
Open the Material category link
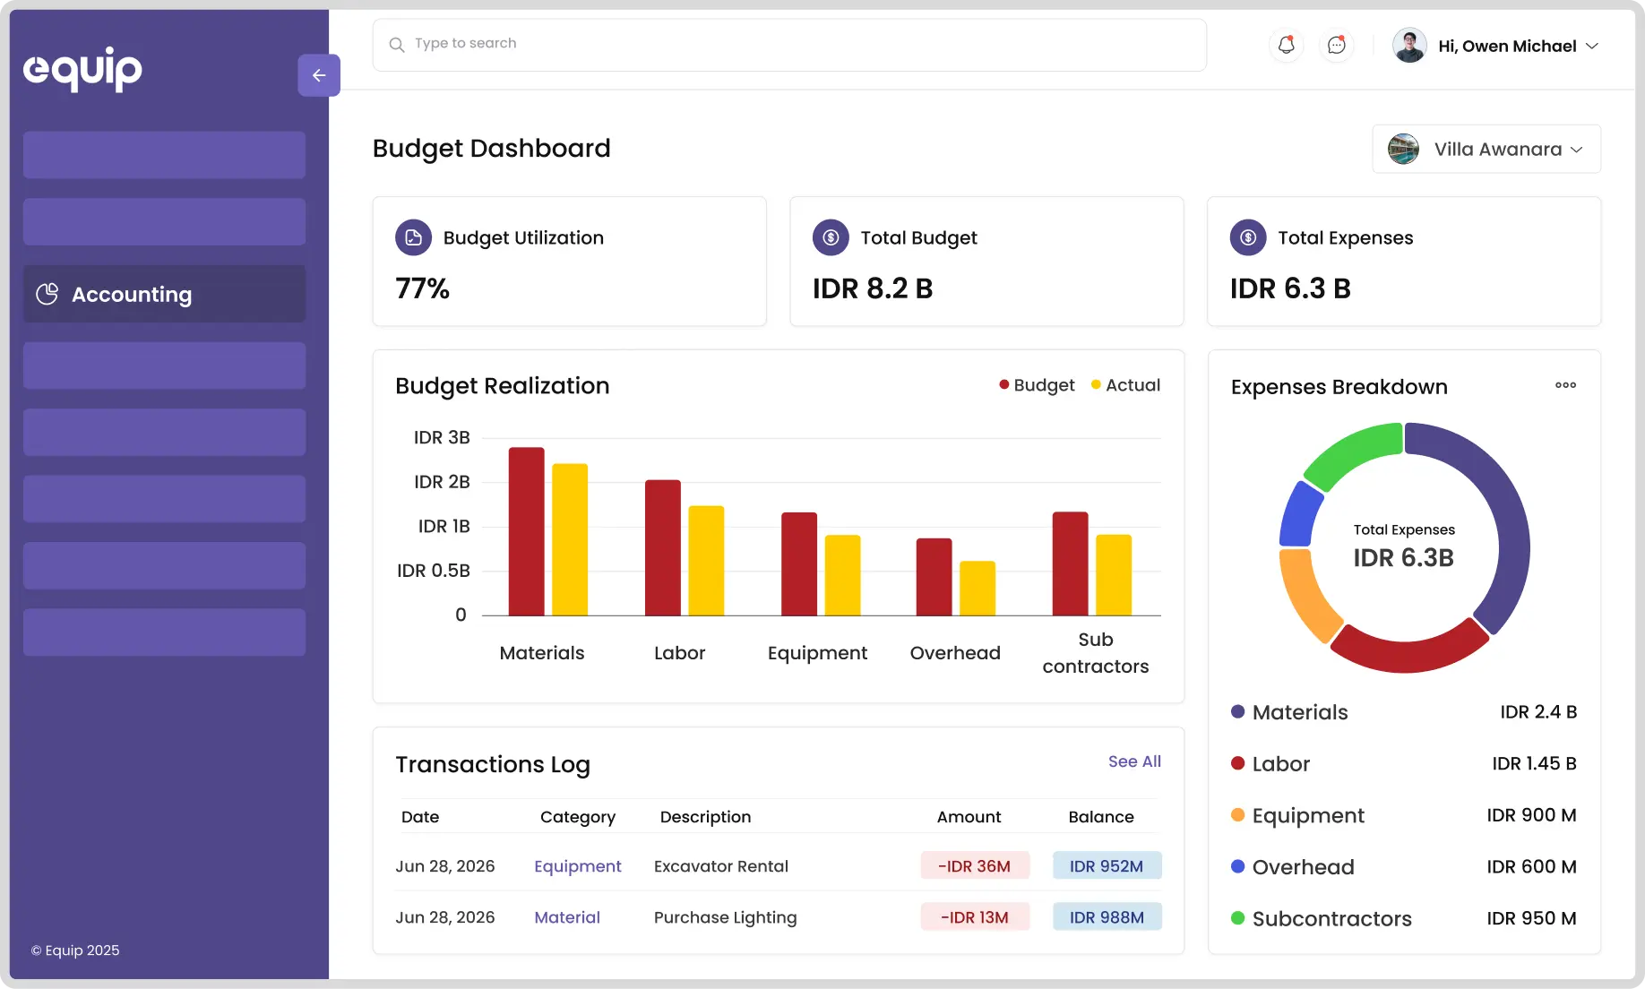tap(567, 917)
